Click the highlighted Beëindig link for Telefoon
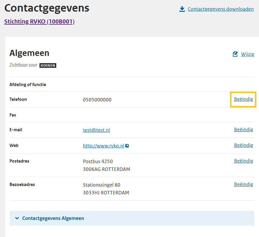The image size is (259, 237). [243, 99]
